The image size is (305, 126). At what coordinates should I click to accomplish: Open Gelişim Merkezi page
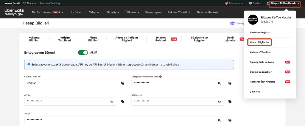pyautogui.click(x=207, y=12)
